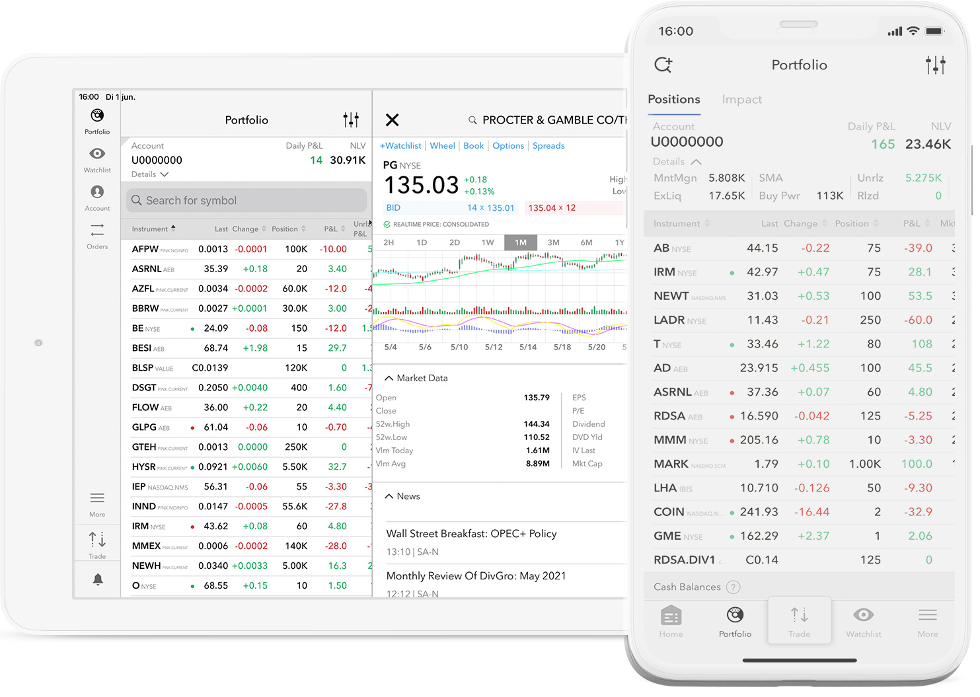Select 3M chart timeframe
The width and height of the screenshot is (980, 697).
point(554,242)
